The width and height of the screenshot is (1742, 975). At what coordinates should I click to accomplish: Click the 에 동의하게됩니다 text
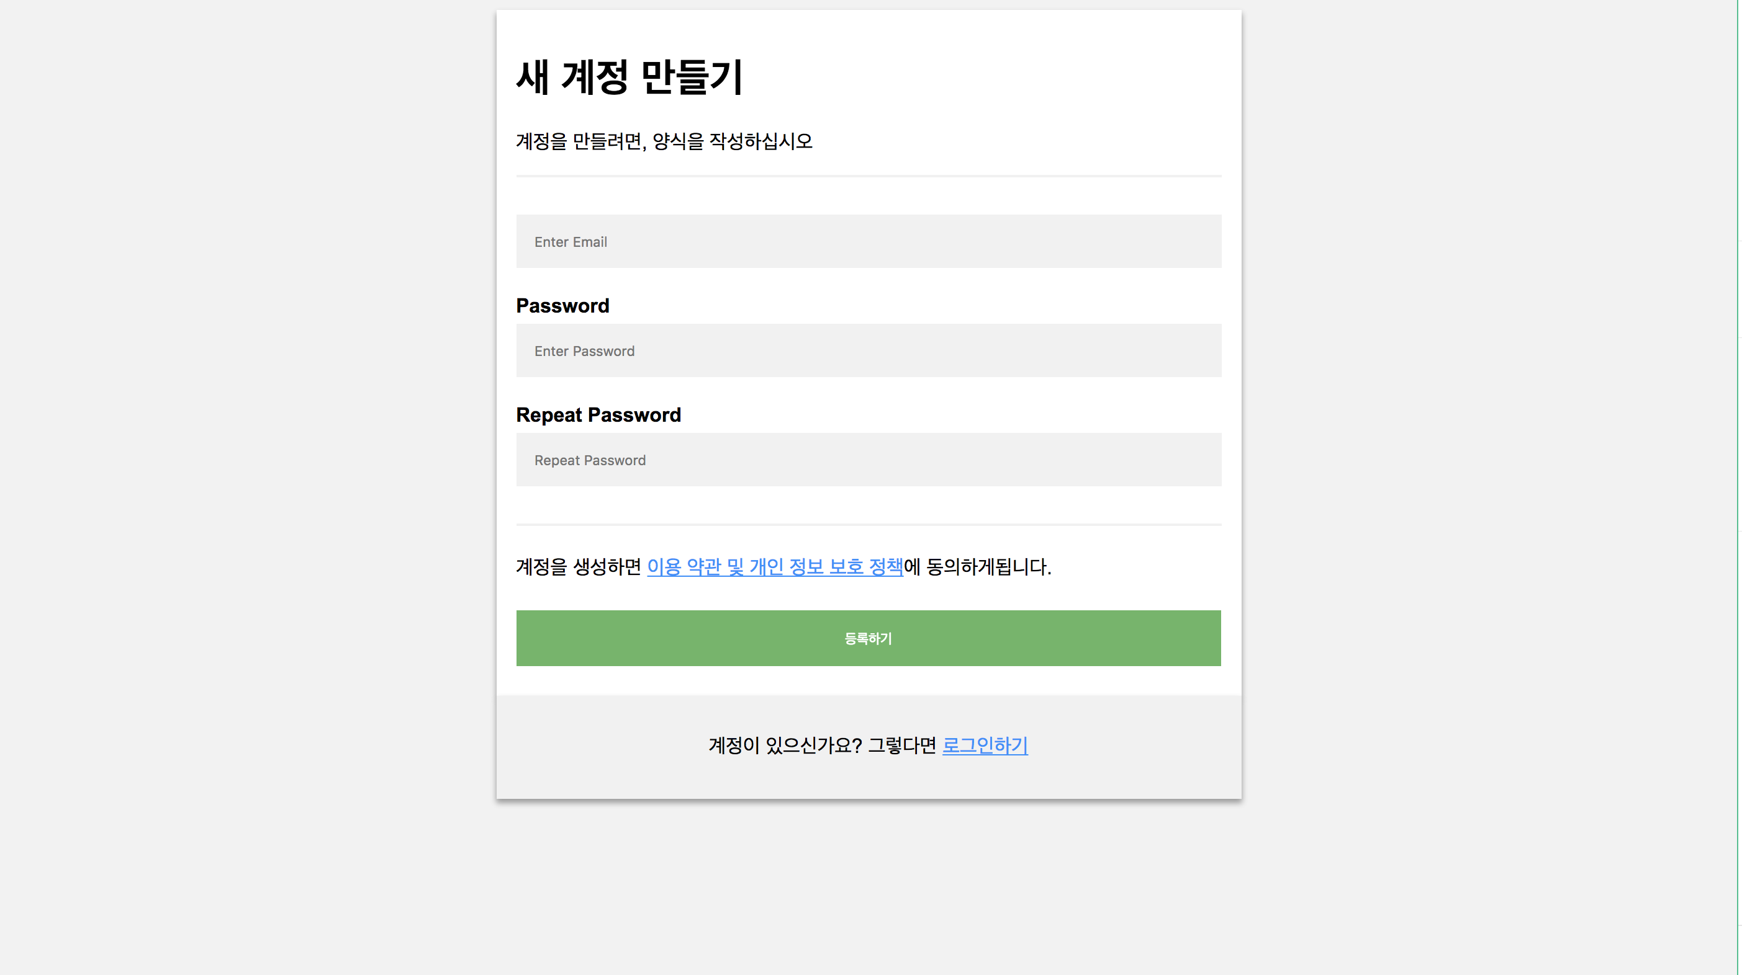point(977,566)
